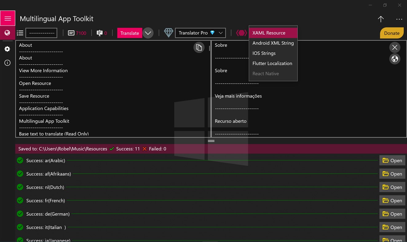Click the 'Saved to' path status text
The height and width of the screenshot is (242, 407).
point(63,149)
